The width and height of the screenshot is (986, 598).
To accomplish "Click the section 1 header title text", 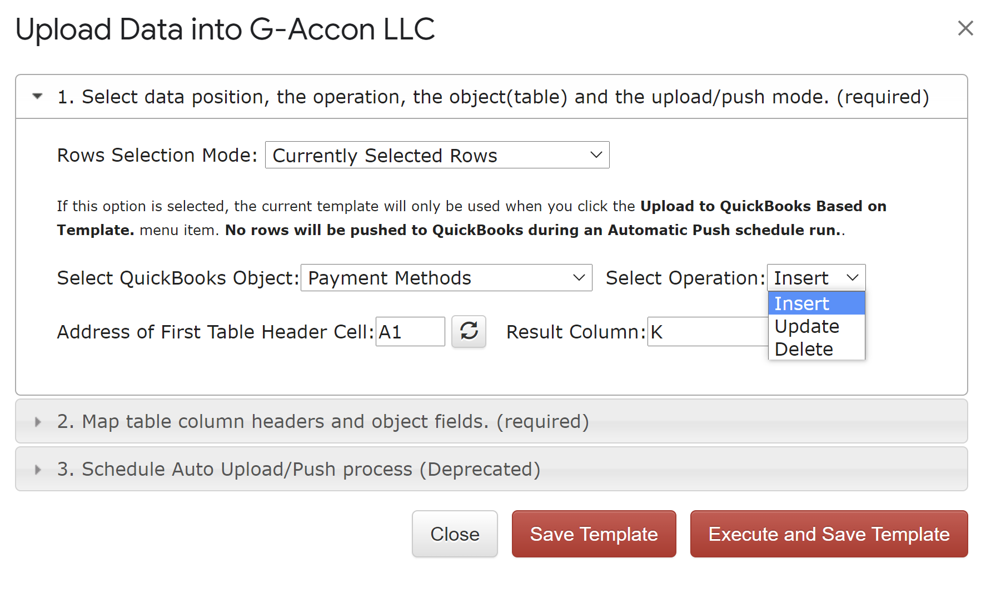I will pos(492,97).
